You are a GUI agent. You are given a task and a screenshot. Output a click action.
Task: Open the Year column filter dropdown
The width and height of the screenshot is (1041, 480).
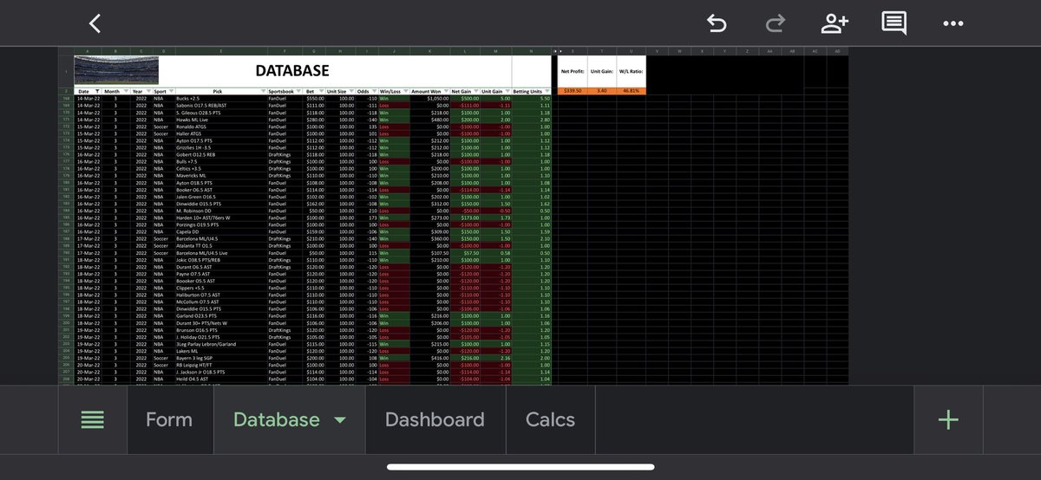[x=148, y=91]
